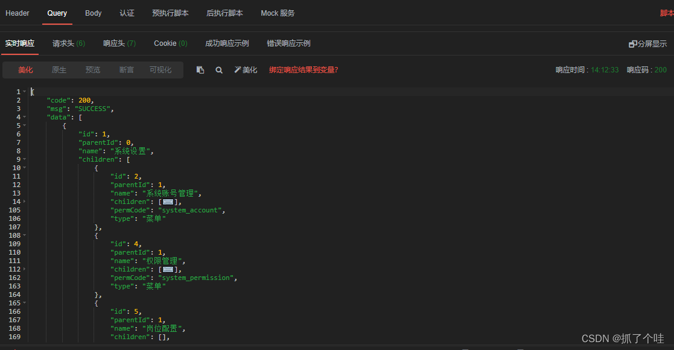Switch to the Body tab
Image resolution: width=674 pixels, height=350 pixels.
93,13
